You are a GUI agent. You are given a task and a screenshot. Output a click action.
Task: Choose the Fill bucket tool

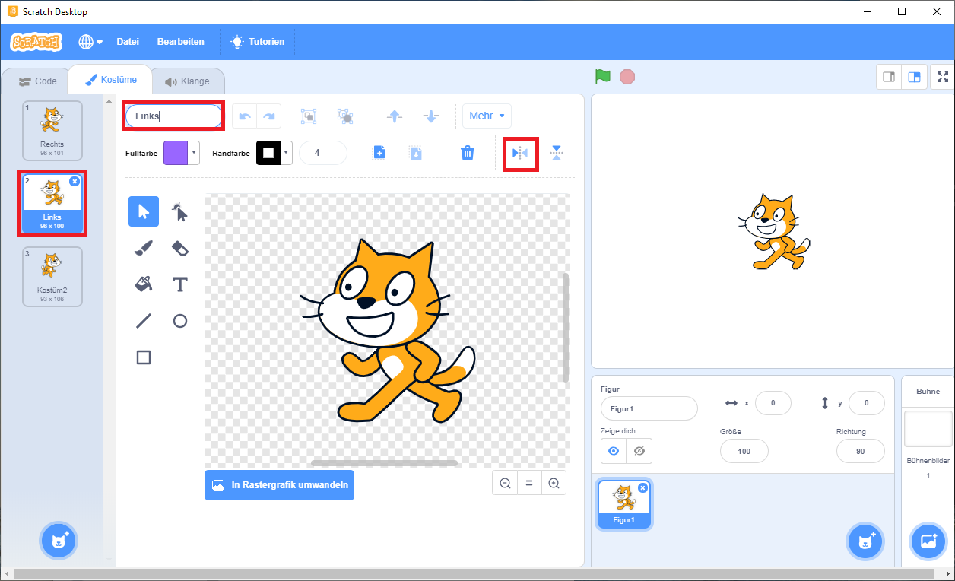click(144, 284)
